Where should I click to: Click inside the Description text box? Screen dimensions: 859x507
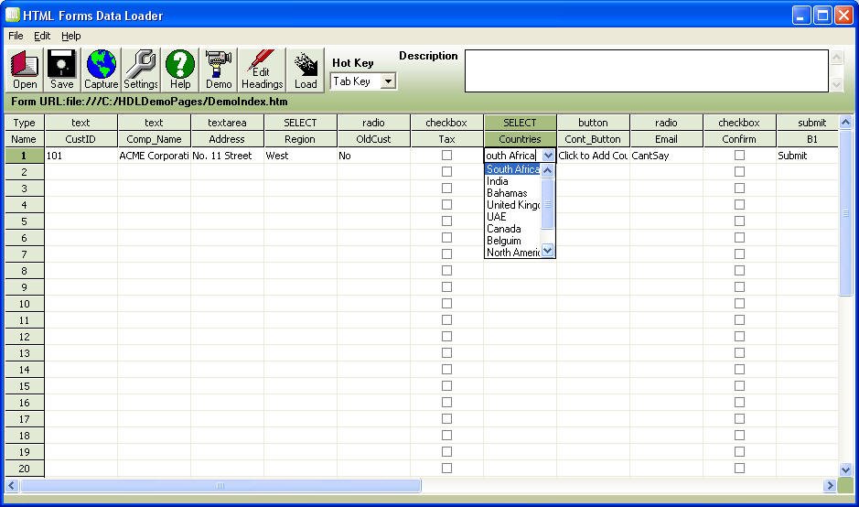click(x=647, y=70)
